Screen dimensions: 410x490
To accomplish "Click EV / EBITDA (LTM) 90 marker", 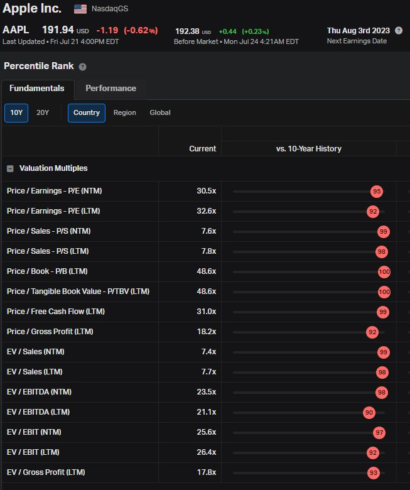I will 369,413.
